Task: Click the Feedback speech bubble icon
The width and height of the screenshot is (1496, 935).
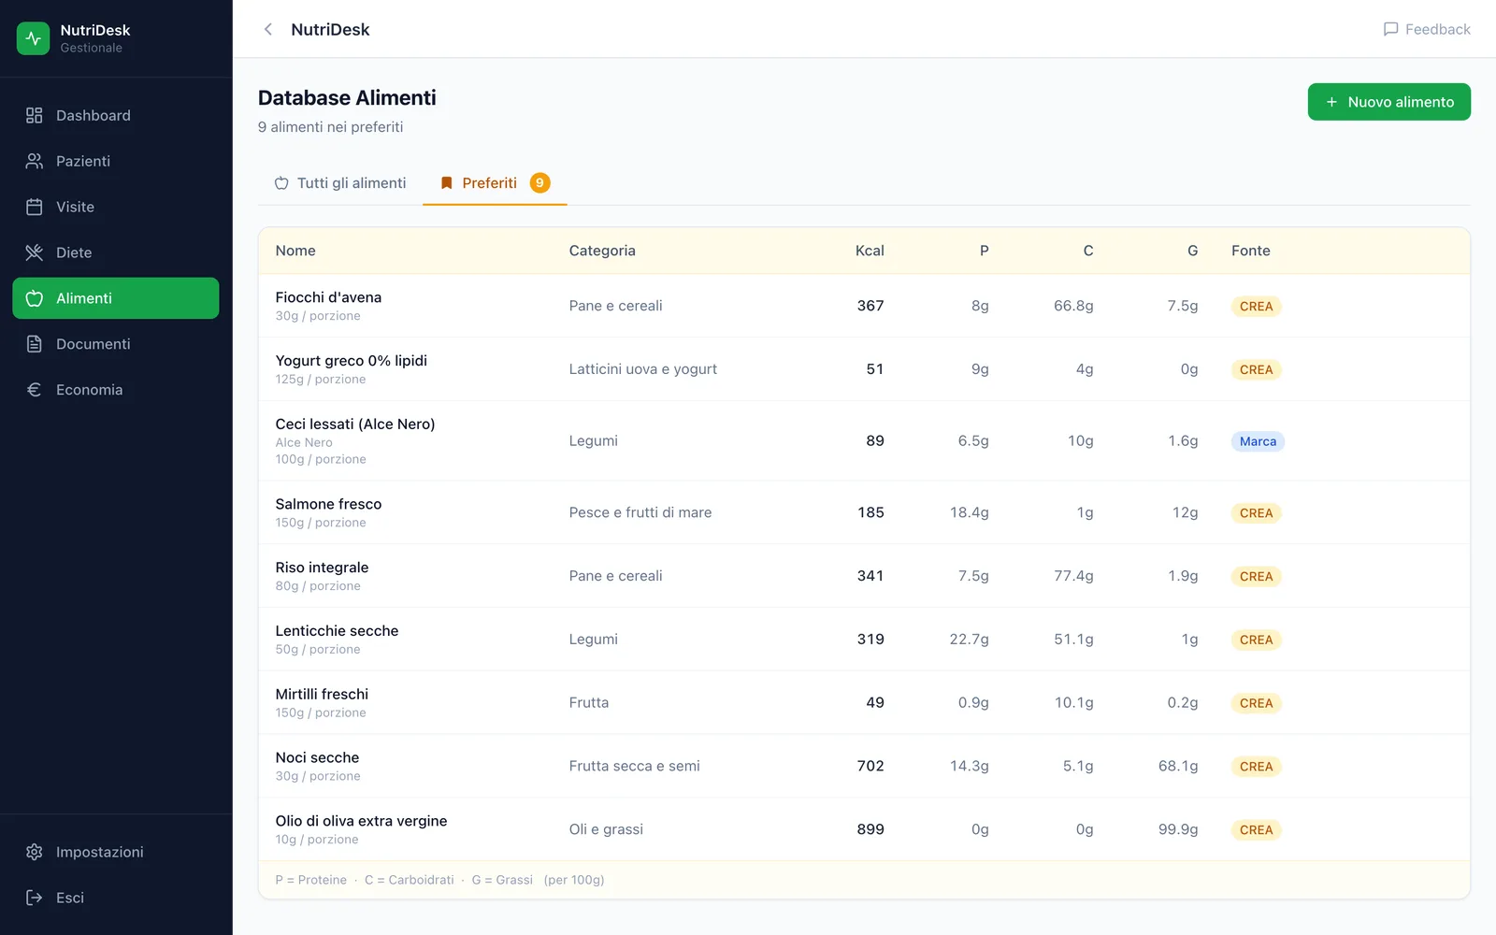Action: [1390, 29]
